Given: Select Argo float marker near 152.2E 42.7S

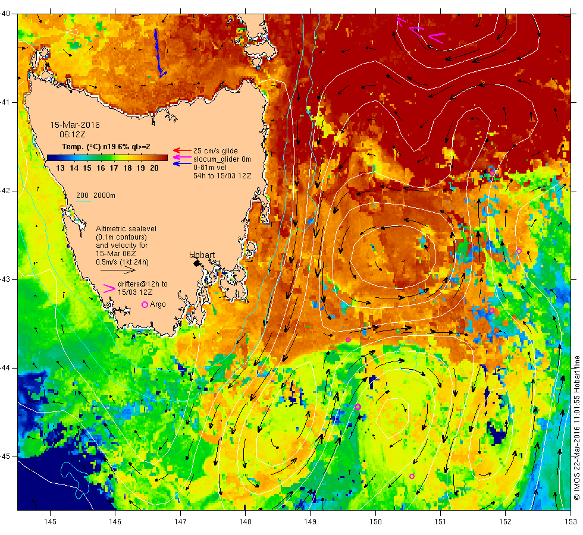Looking at the screenshot, I should tap(519, 251).
